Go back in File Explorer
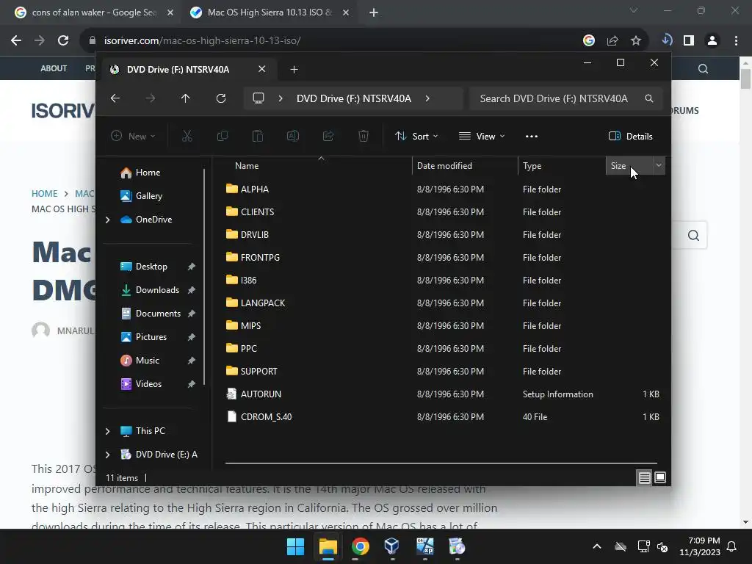This screenshot has width=752, height=564. [115, 98]
